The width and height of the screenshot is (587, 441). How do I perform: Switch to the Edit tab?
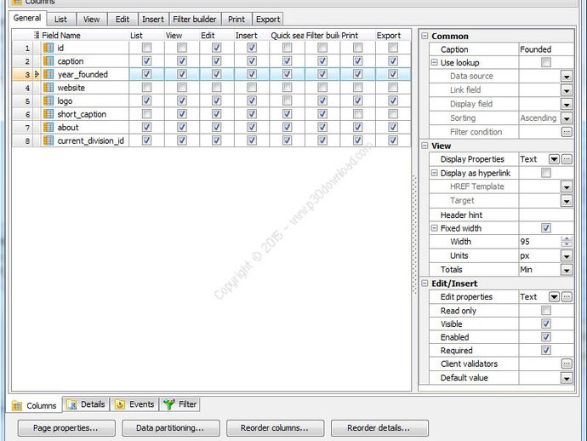pyautogui.click(x=123, y=19)
